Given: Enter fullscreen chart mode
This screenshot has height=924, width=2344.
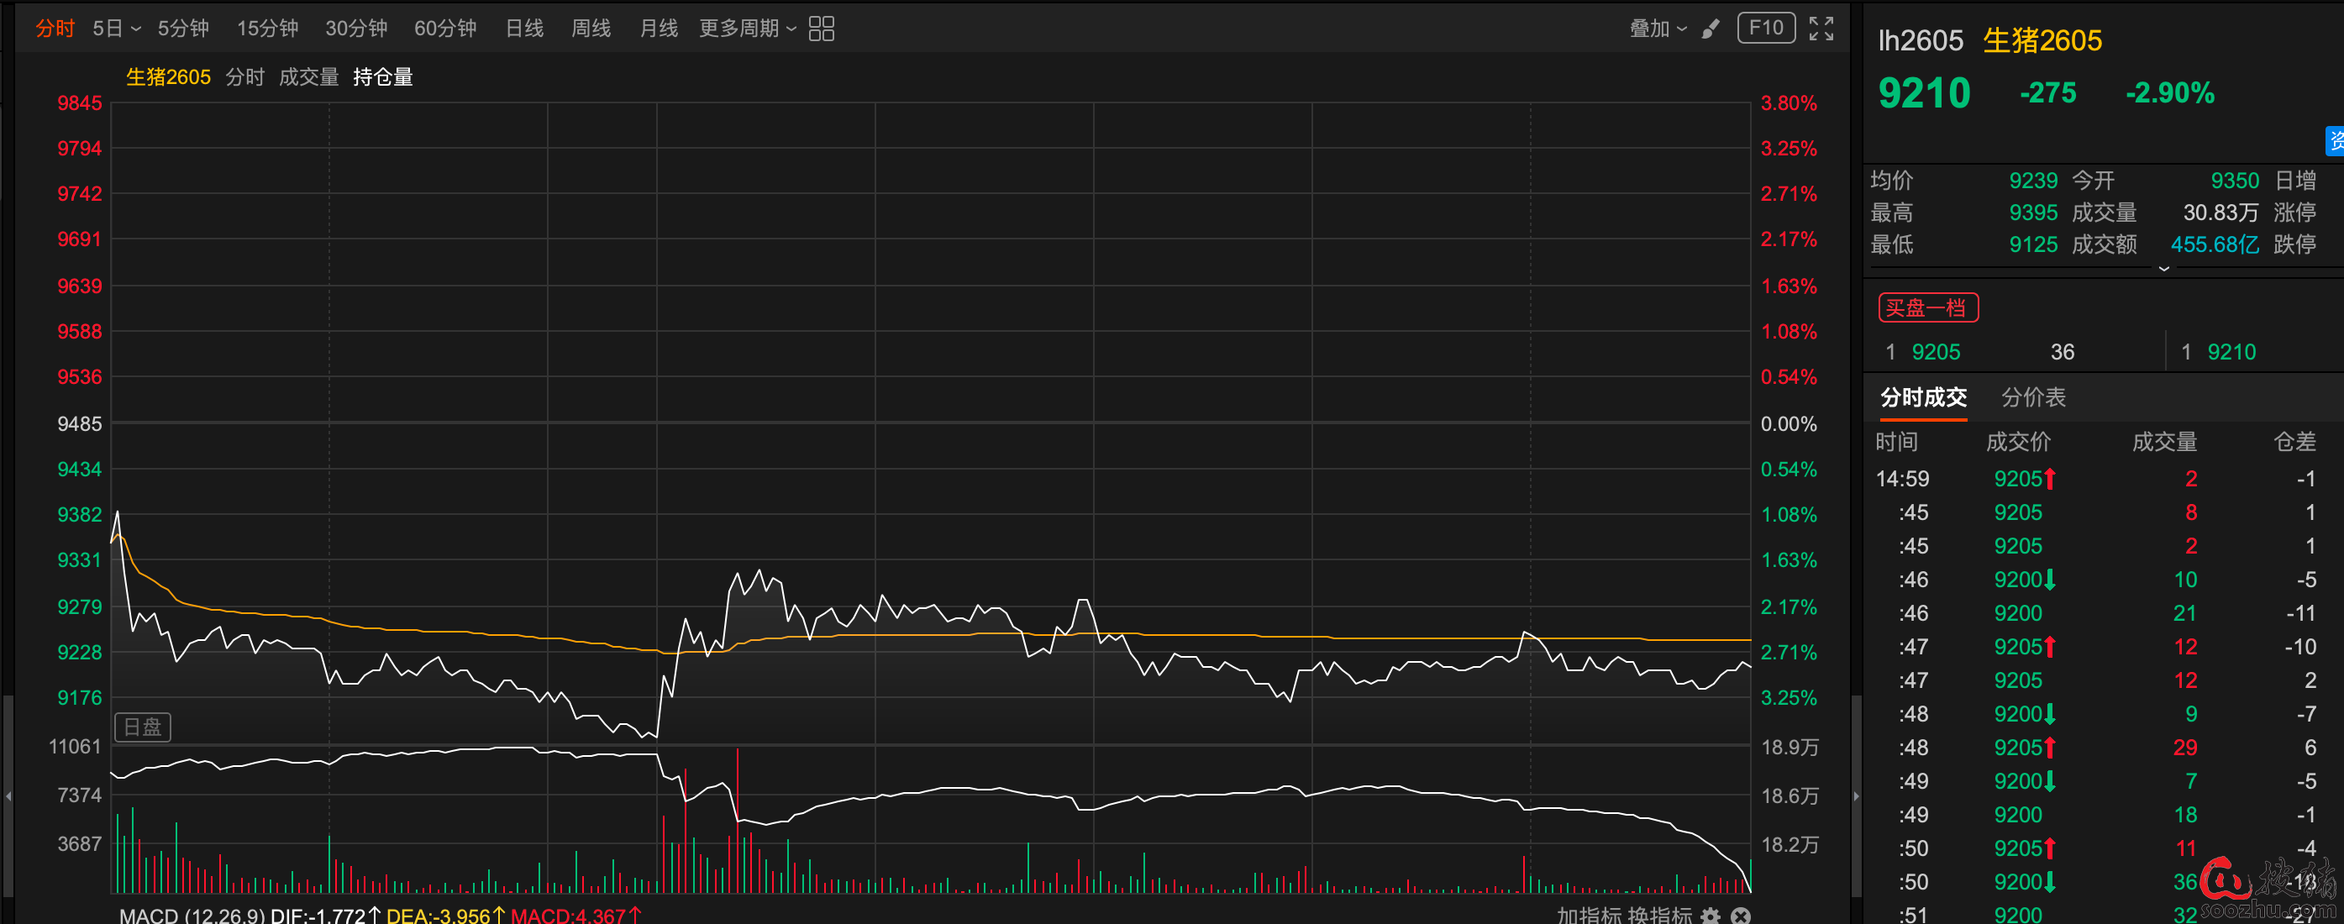Looking at the screenshot, I should click(x=1821, y=29).
